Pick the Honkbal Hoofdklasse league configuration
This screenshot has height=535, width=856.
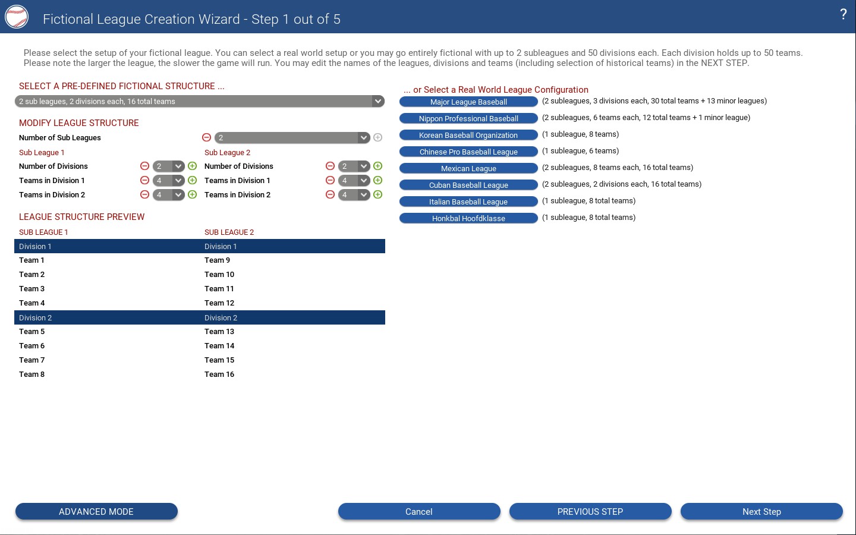468,218
